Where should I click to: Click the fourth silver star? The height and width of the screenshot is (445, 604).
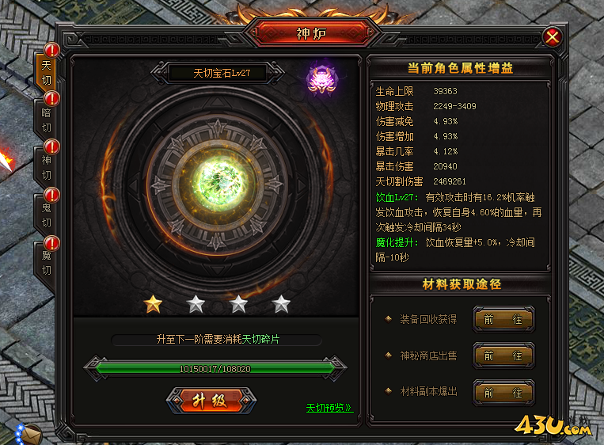[281, 304]
